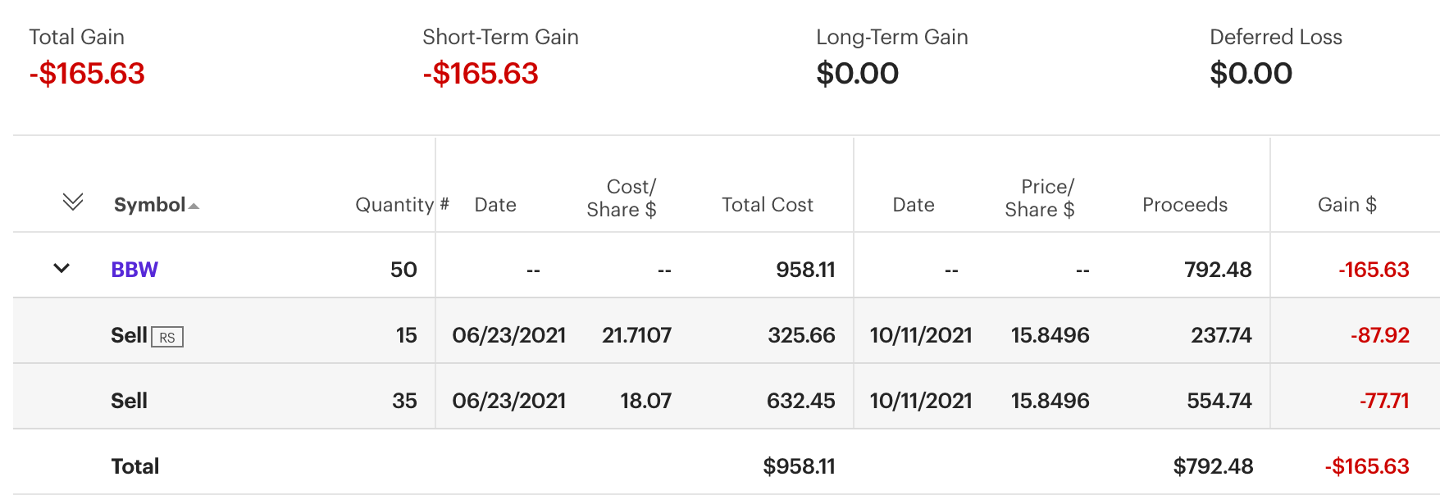This screenshot has width=1440, height=495.
Task: Click the Quantity # column header
Action: [x=401, y=205]
